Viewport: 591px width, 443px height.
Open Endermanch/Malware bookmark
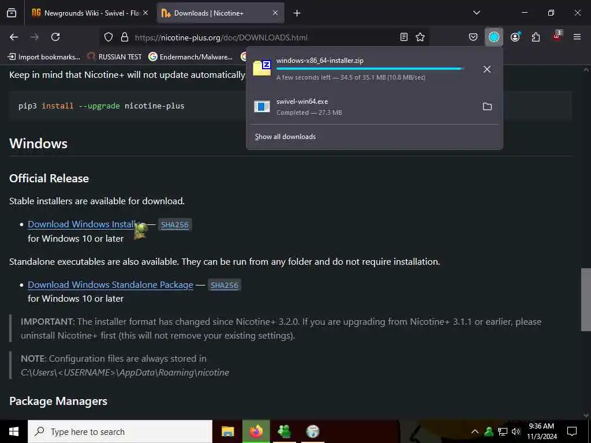190,57
